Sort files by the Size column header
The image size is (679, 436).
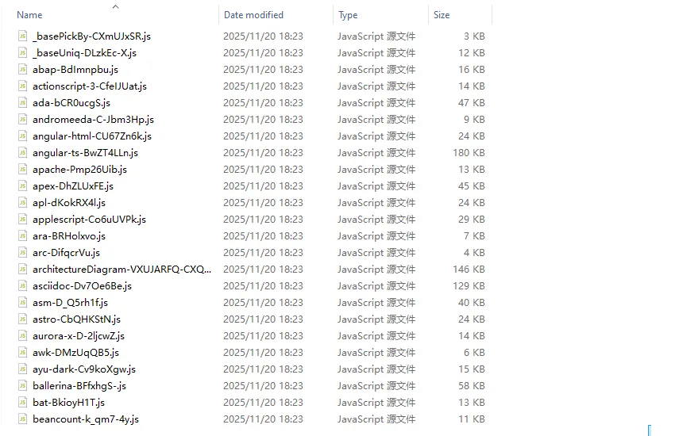tap(442, 15)
